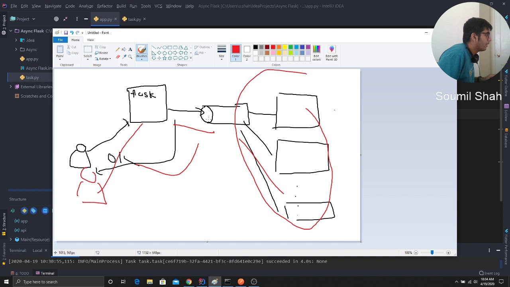Open File Explorer from taskbar
This screenshot has width=510, height=287.
coord(149,282)
